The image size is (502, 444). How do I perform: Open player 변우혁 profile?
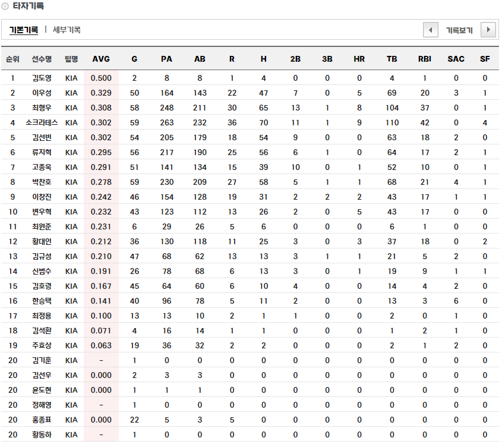pyautogui.click(x=42, y=212)
